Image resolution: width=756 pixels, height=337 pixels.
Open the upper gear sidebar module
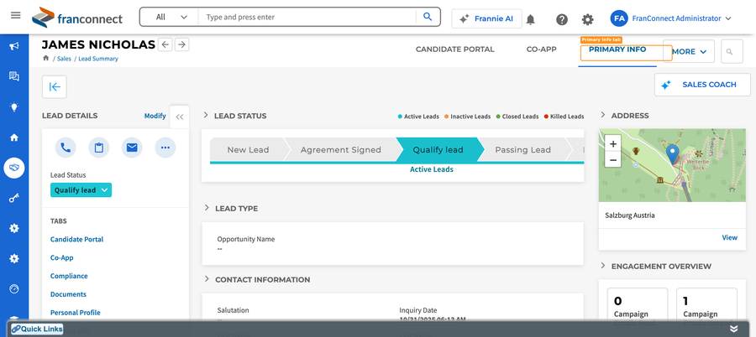pyautogui.click(x=14, y=228)
